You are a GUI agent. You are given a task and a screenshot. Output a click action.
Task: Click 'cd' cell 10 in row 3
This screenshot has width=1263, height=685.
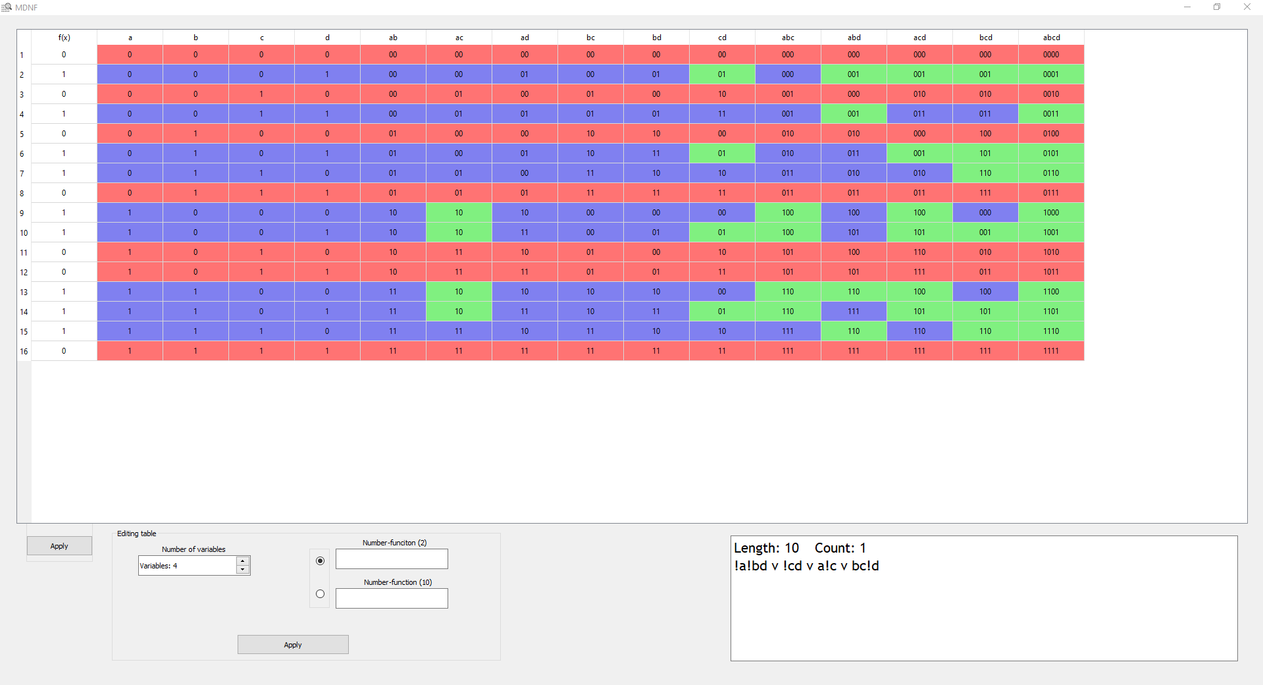[x=722, y=94]
